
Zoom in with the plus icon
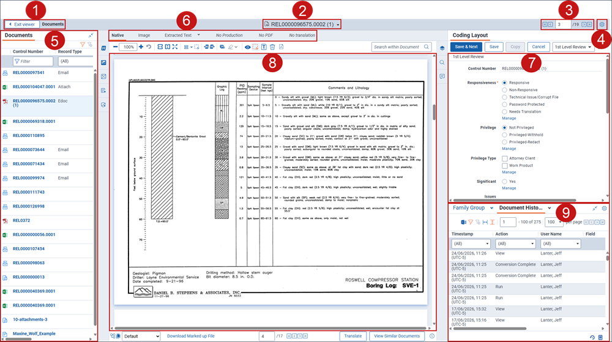coord(141,46)
